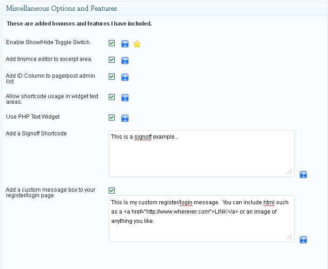This screenshot has height=269, width=328.
Task: Disable the Add ID Column checkbox
Action: pos(112,77)
